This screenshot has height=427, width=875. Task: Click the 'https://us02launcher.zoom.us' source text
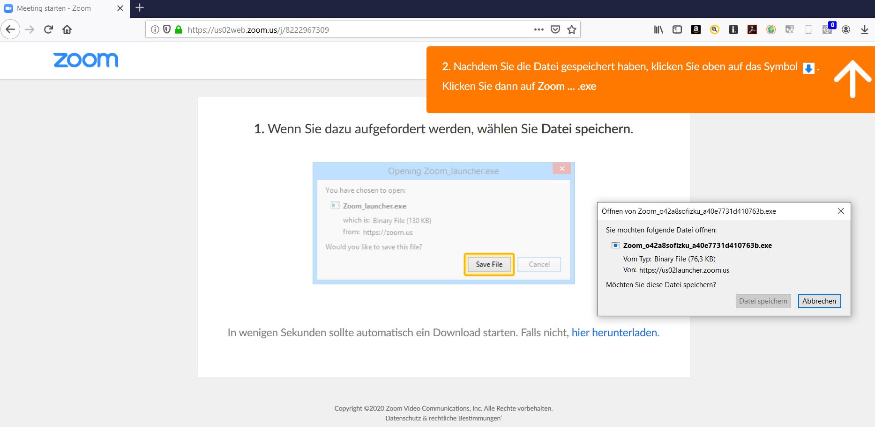pos(684,270)
